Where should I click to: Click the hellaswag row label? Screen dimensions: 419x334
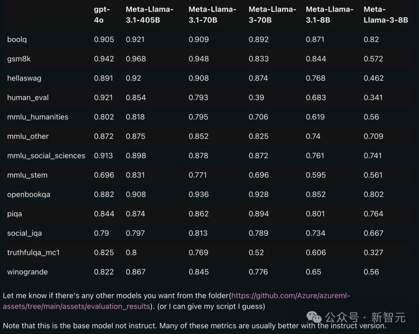pos(24,78)
